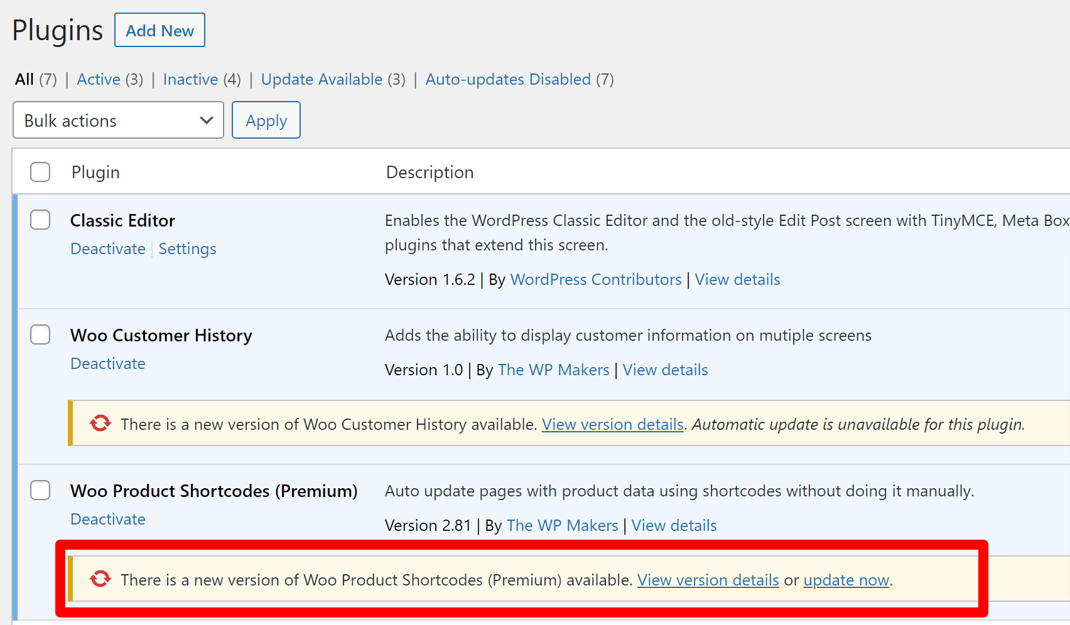The image size is (1070, 625).
Task: View details for Classic Editor
Action: (x=737, y=279)
